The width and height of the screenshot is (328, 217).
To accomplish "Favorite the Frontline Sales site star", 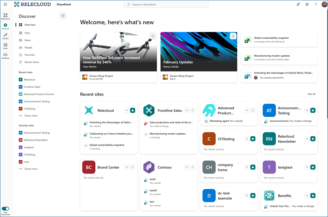I will click(x=192, y=110).
